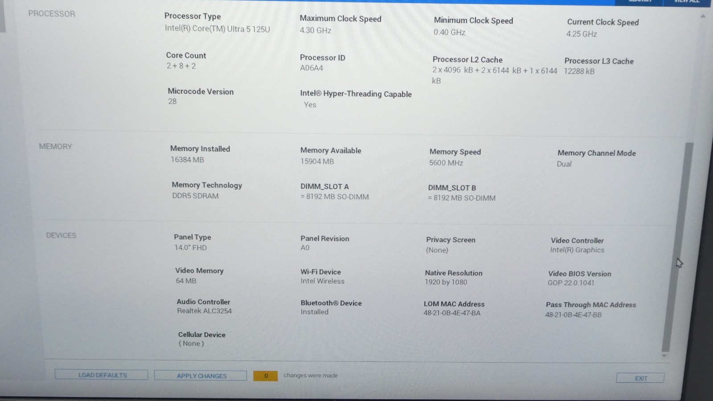Viewport: 713px width, 401px height.
Task: Click the Memory Channel Mode value Dual
Action: click(x=564, y=164)
